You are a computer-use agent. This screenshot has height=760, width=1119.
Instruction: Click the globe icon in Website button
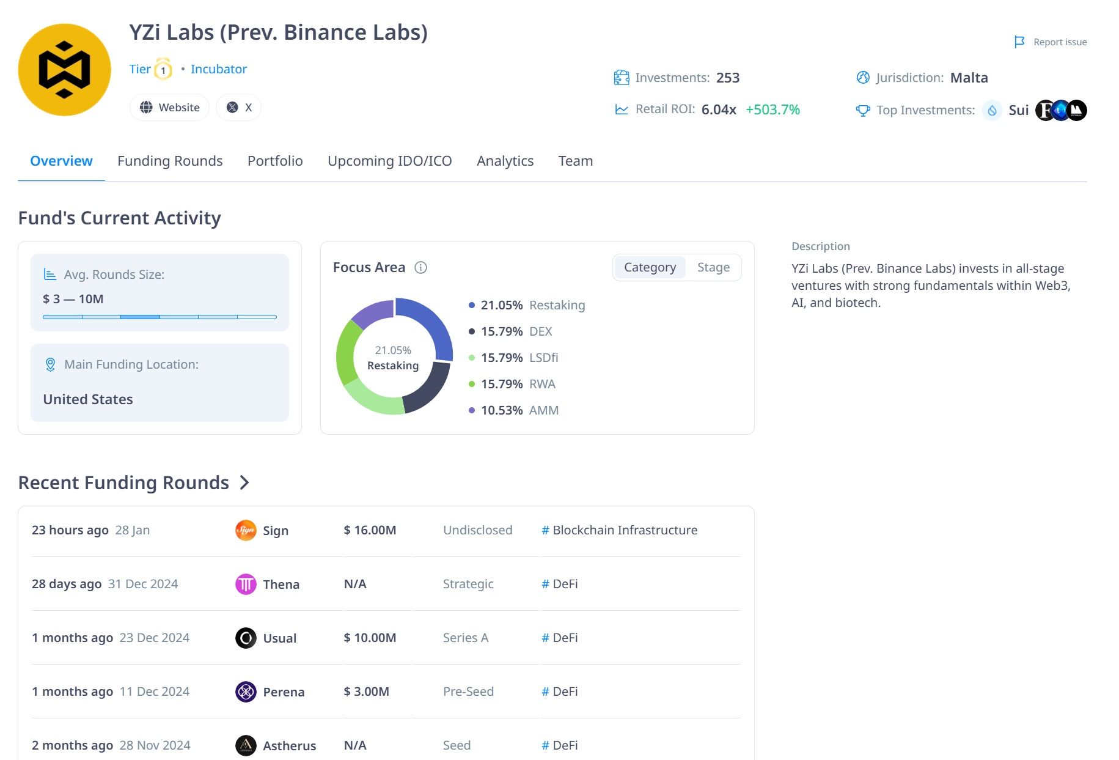coord(146,108)
